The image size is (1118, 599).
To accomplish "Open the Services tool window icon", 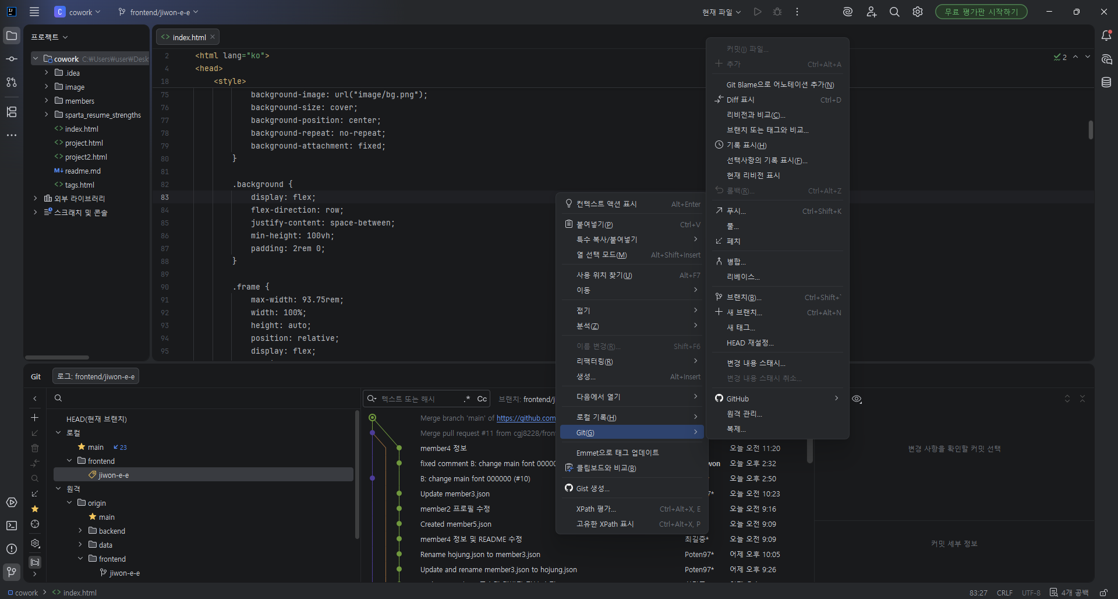I will [x=12, y=502].
